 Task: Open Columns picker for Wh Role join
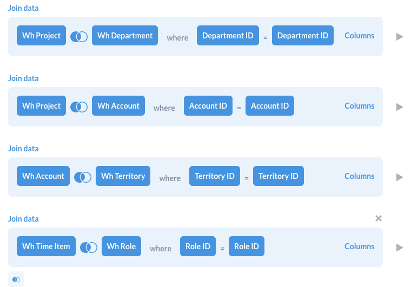click(360, 246)
